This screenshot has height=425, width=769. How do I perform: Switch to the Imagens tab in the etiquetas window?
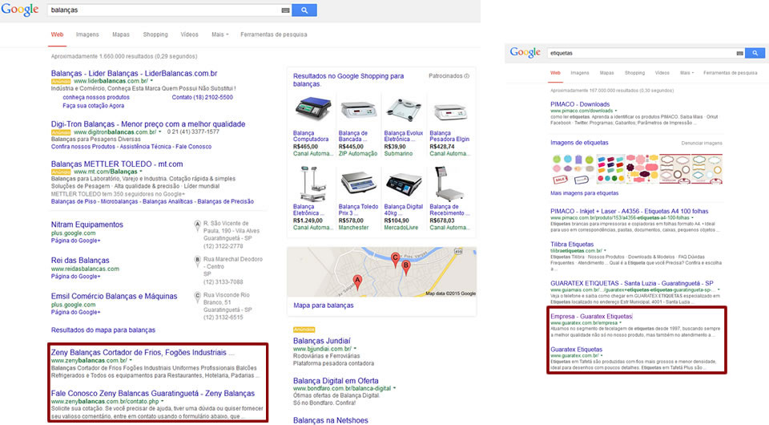point(580,73)
